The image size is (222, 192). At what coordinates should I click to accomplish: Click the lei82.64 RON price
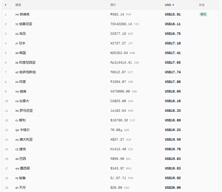coord(122,111)
